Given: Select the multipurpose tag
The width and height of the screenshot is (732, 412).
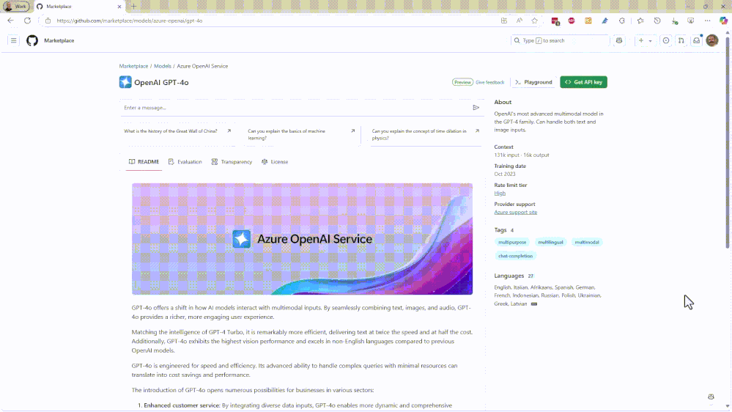Looking at the screenshot, I should click(512, 242).
